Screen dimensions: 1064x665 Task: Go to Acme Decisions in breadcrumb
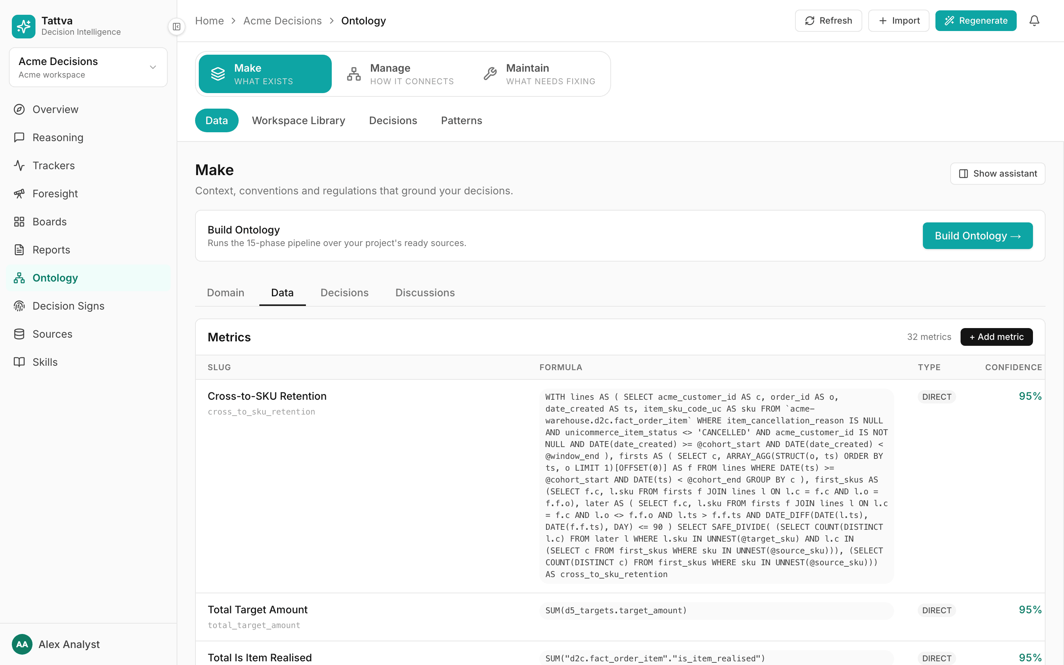(283, 21)
